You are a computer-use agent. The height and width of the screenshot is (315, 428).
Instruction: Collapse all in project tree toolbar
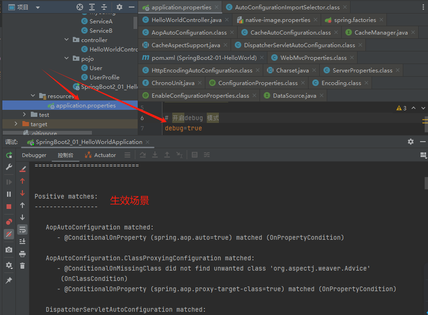point(104,7)
